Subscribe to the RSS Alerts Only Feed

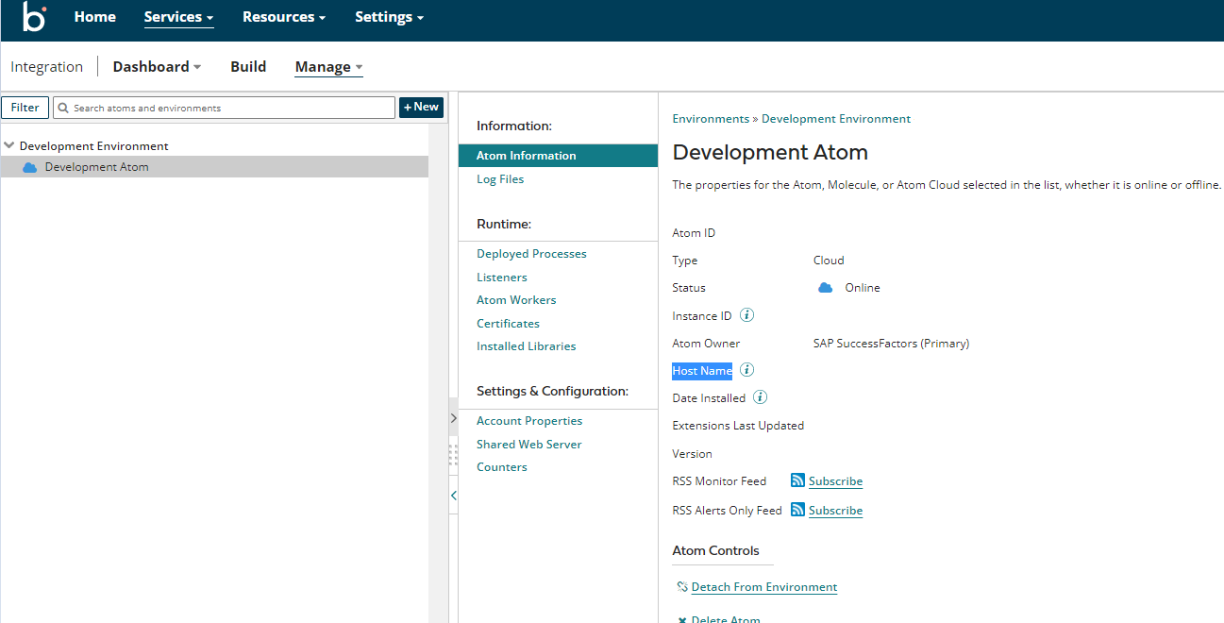[x=835, y=511]
